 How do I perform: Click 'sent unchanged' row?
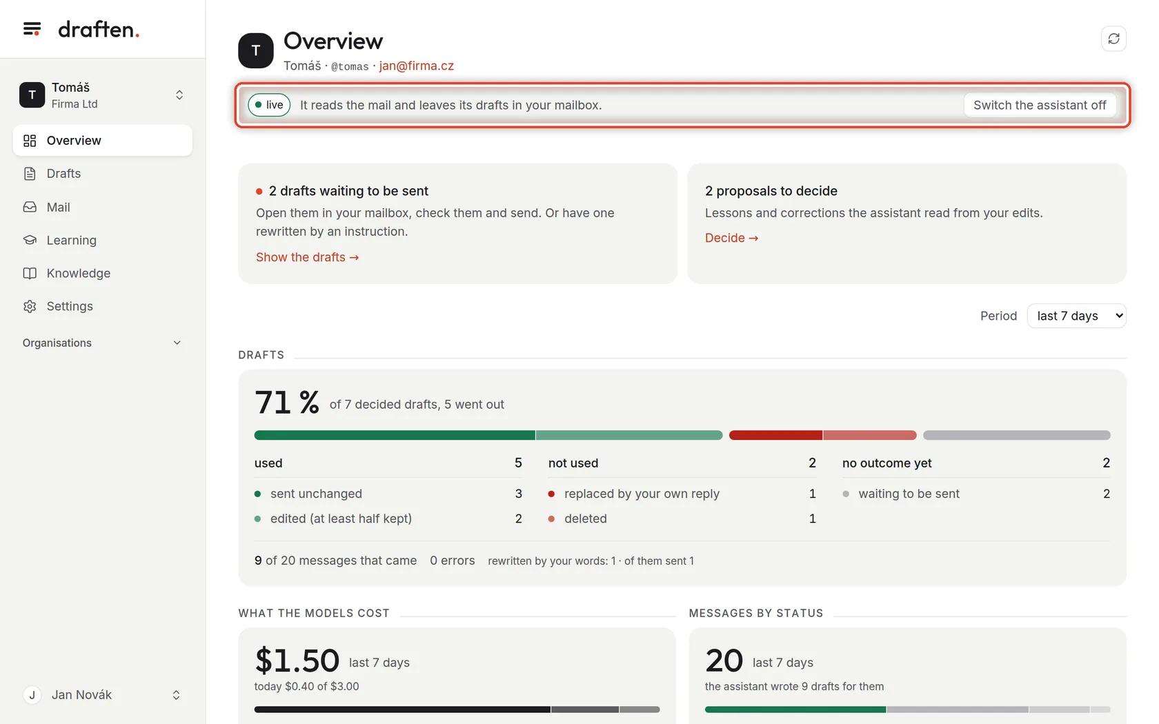tap(388, 494)
